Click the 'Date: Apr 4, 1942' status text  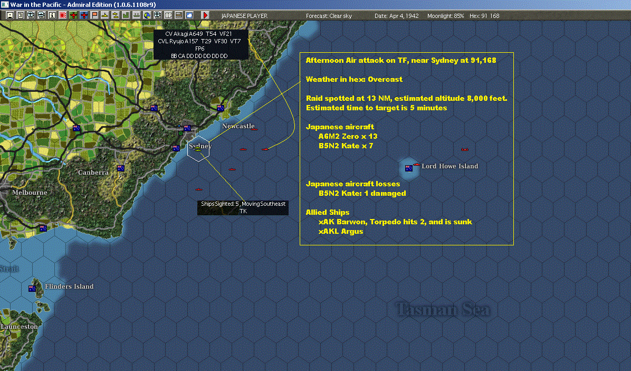coord(396,16)
